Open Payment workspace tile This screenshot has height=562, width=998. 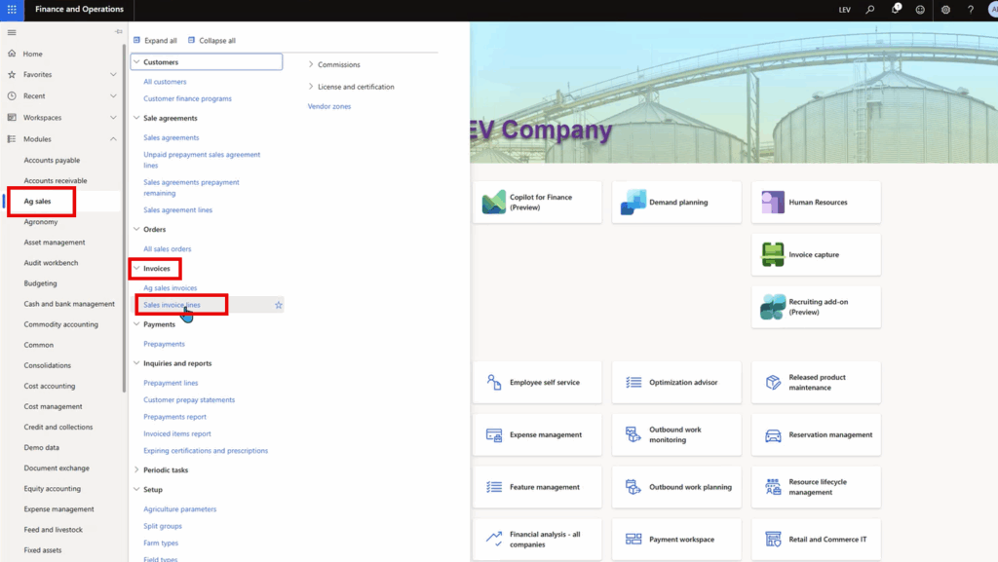pyautogui.click(x=676, y=540)
